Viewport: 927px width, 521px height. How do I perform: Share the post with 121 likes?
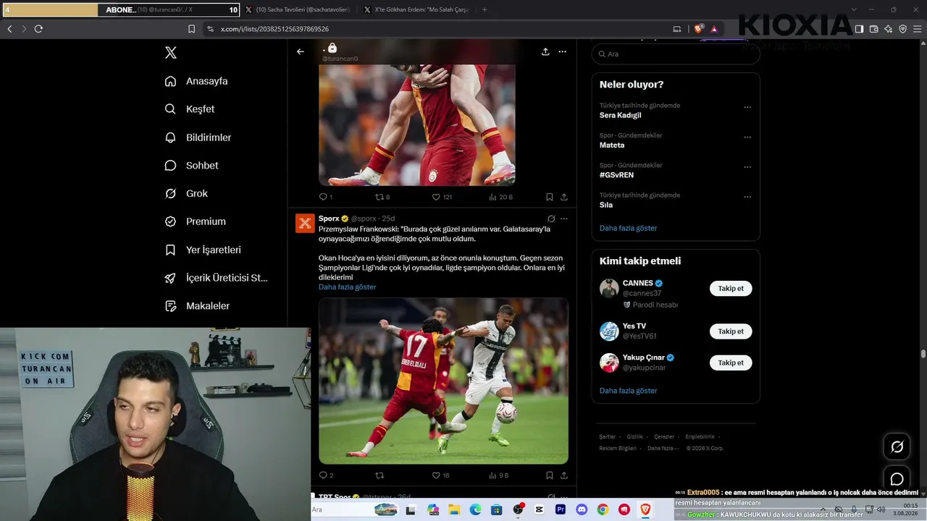[x=564, y=197]
